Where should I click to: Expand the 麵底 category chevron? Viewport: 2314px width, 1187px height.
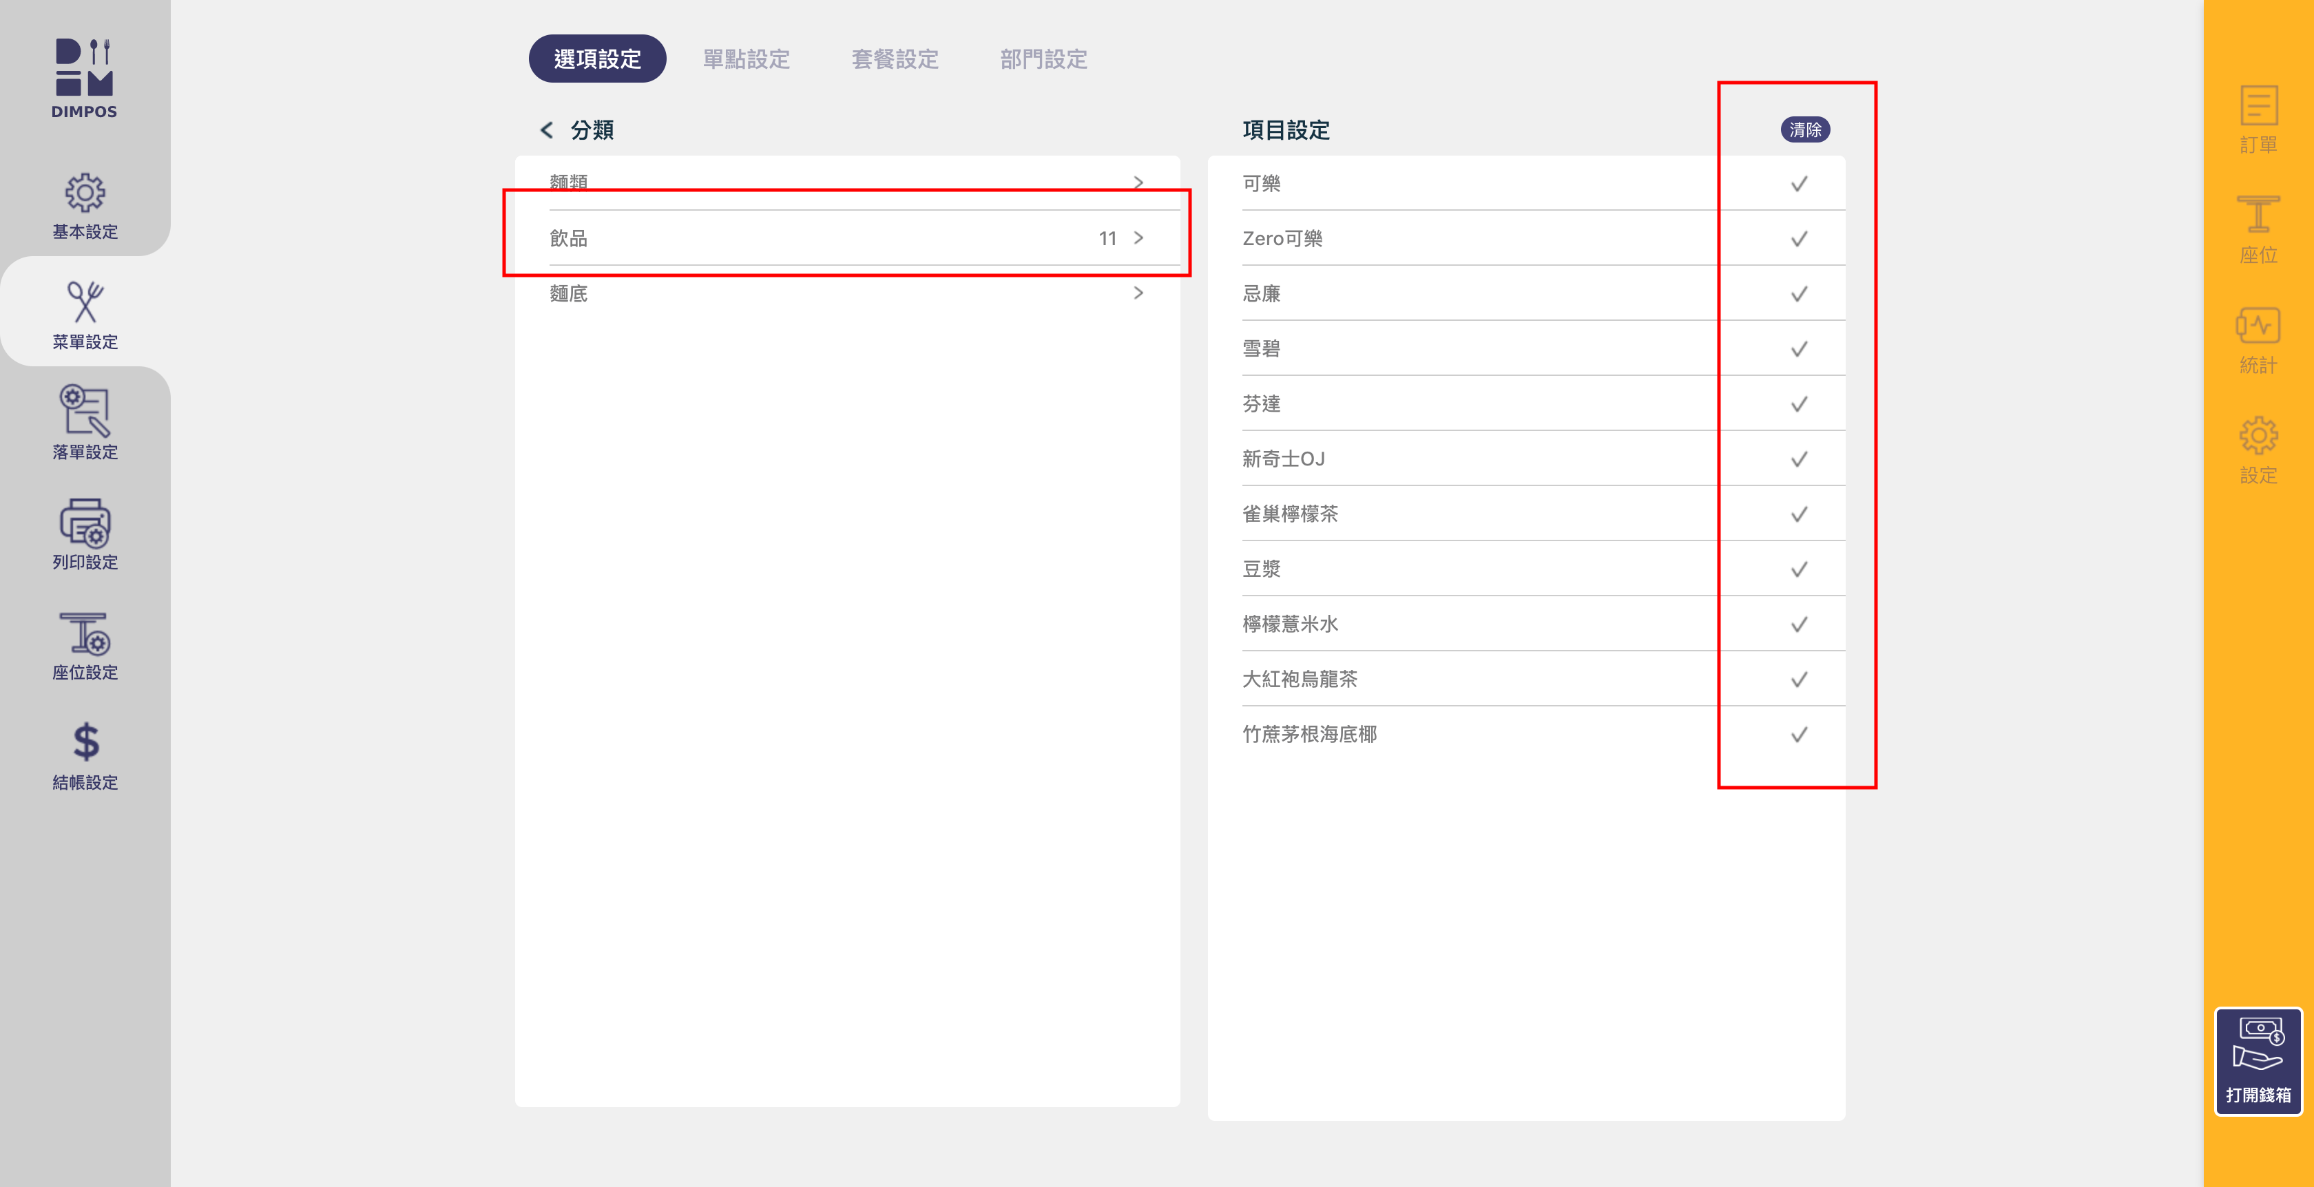[x=1138, y=293]
